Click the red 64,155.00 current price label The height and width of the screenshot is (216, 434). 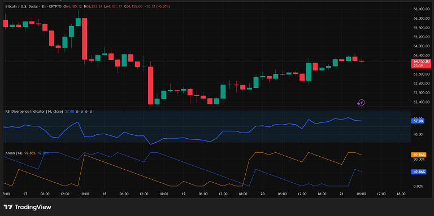click(x=422, y=61)
